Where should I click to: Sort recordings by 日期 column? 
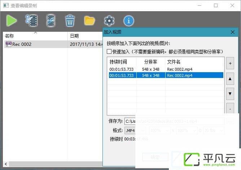[85, 36]
